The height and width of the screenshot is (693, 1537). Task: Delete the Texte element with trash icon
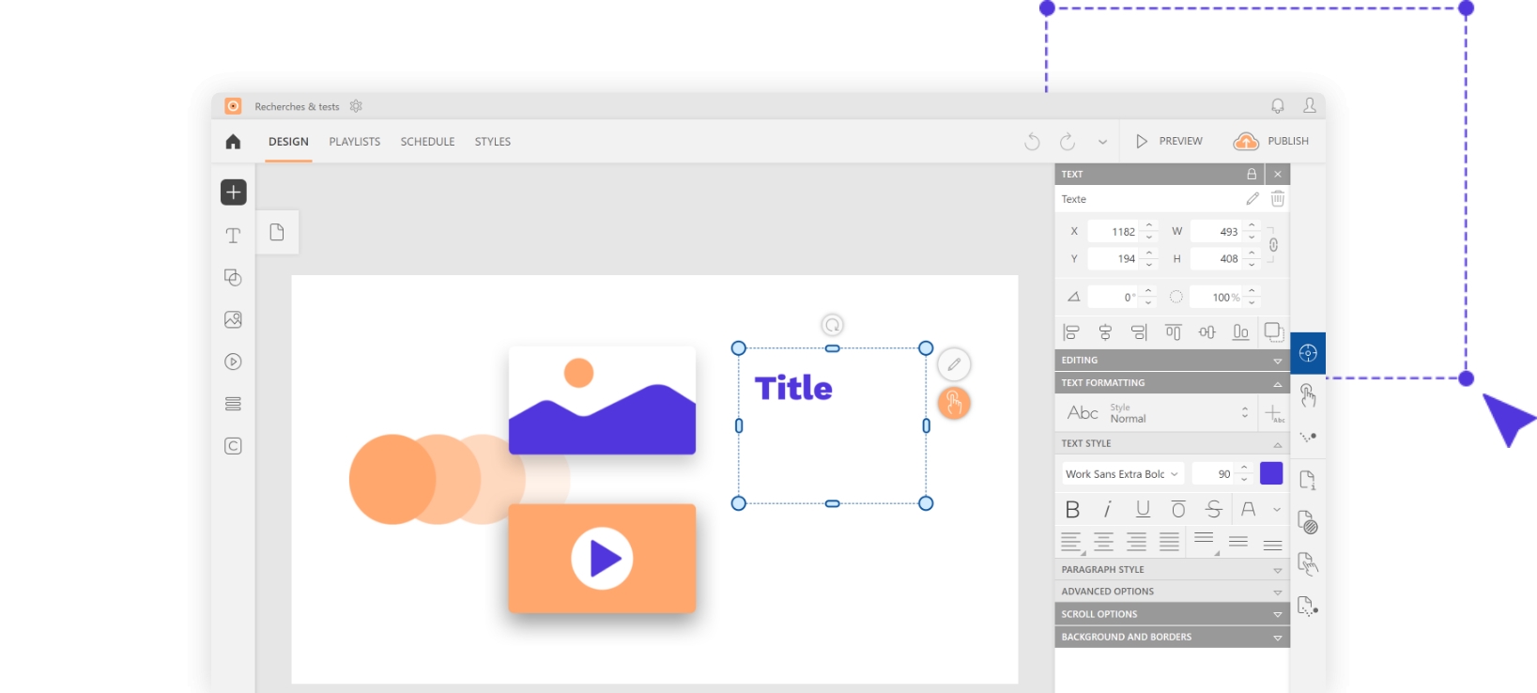1278,199
